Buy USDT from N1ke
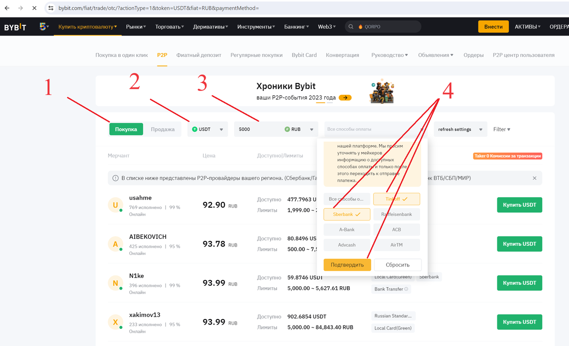Viewport: 569px width, 346px height. tap(519, 283)
